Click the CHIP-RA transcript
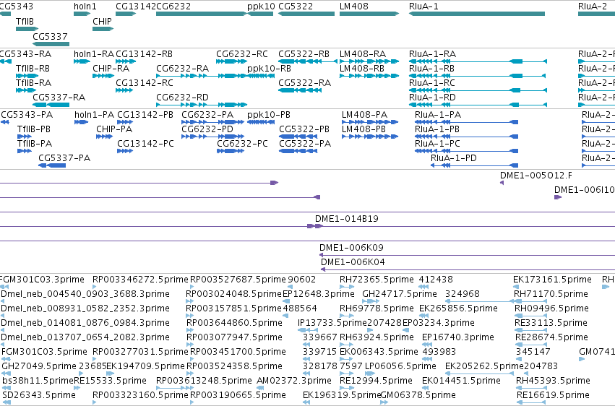 click(x=103, y=76)
